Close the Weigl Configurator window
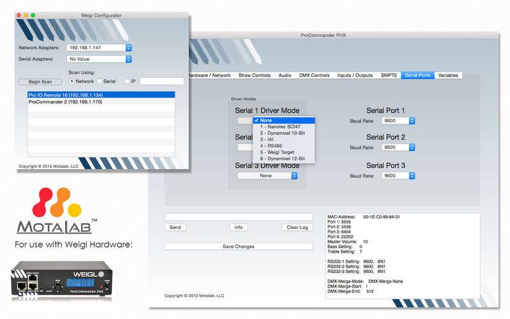 pyautogui.click(x=19, y=15)
